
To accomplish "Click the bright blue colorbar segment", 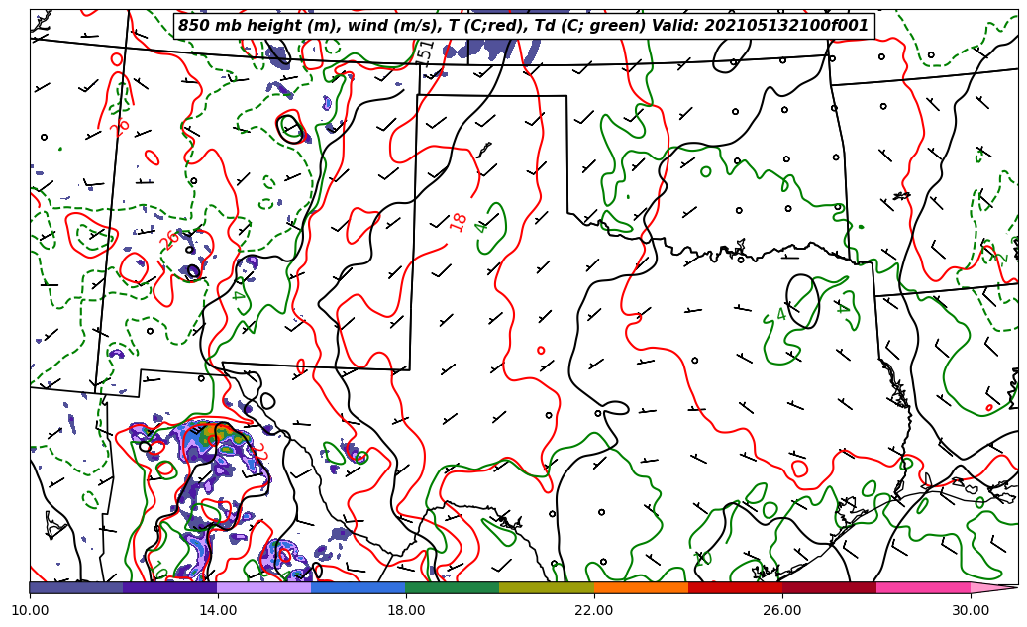I will 359,587.
